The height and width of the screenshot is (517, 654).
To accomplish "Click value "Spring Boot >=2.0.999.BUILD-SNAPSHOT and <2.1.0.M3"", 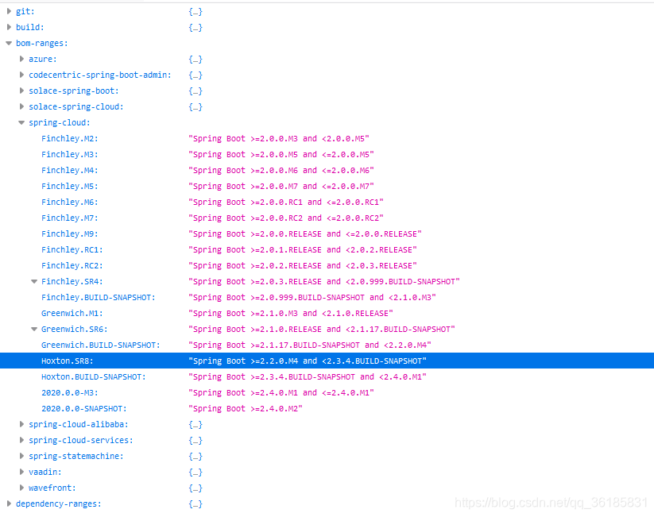I will pos(312,297).
